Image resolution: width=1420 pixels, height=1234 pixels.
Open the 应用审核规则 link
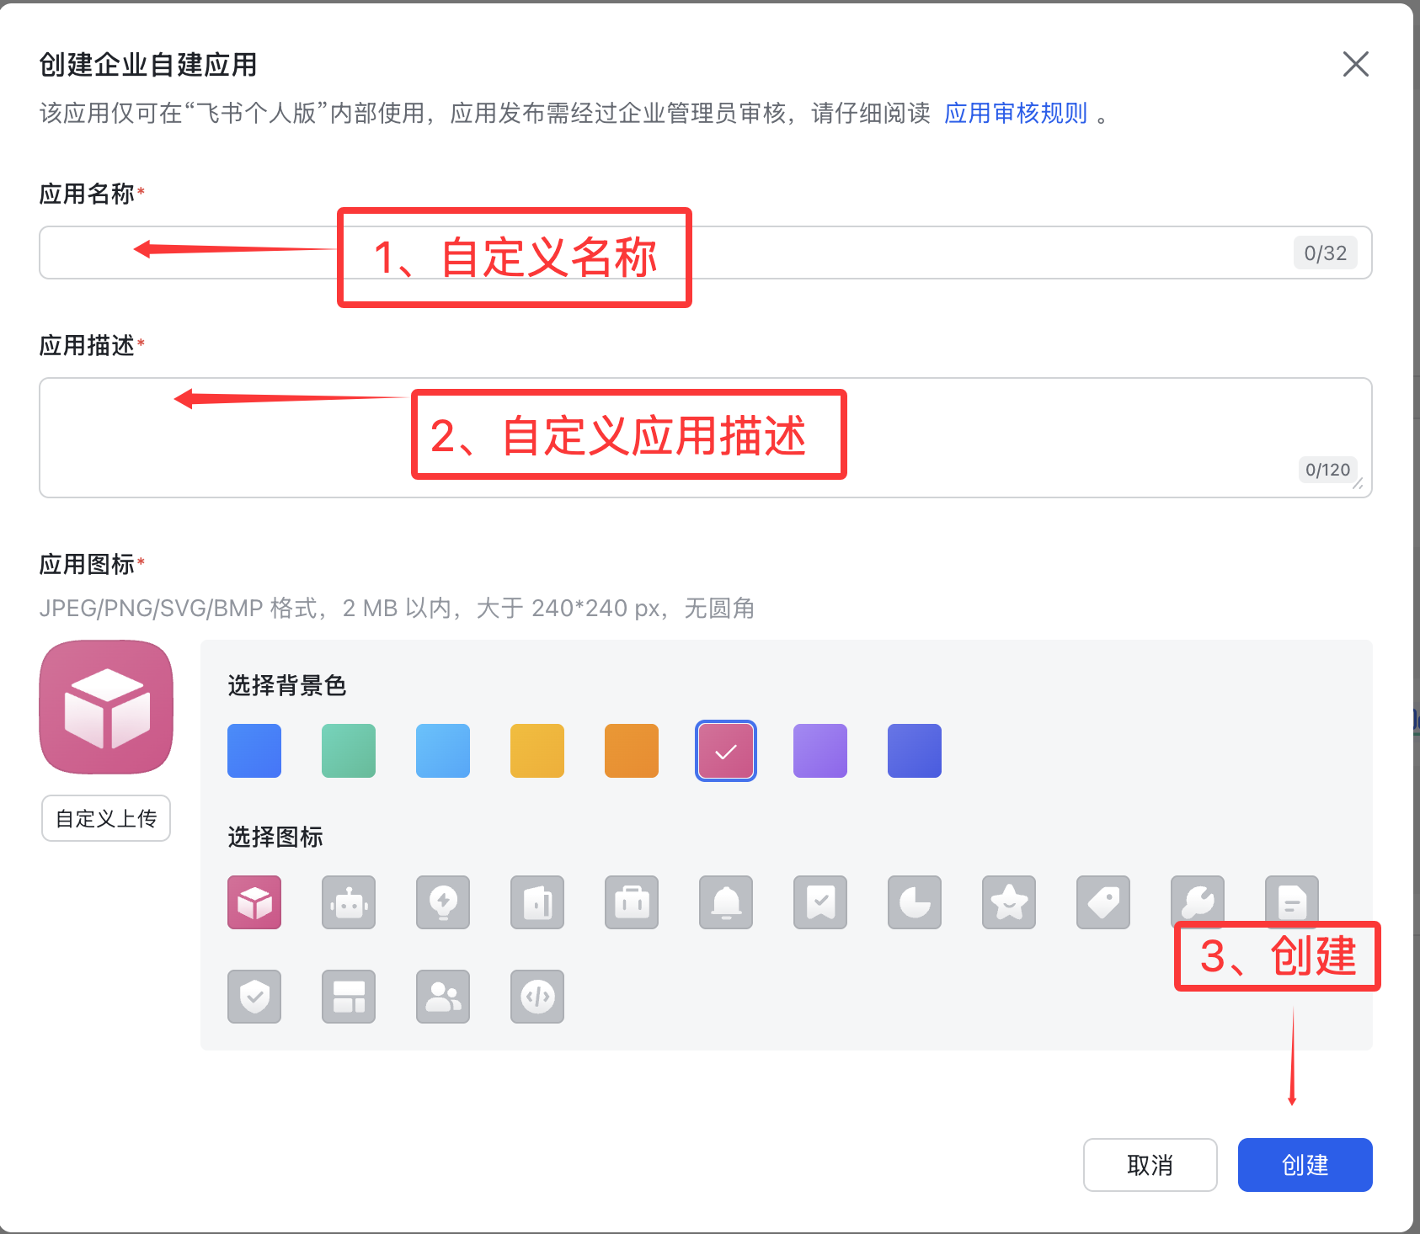1014,113
